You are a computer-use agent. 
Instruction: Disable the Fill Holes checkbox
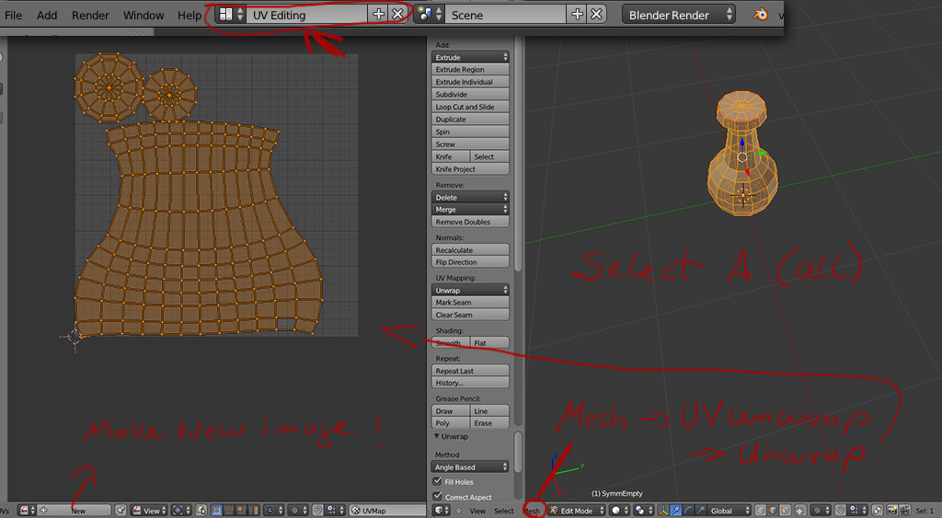[x=438, y=481]
